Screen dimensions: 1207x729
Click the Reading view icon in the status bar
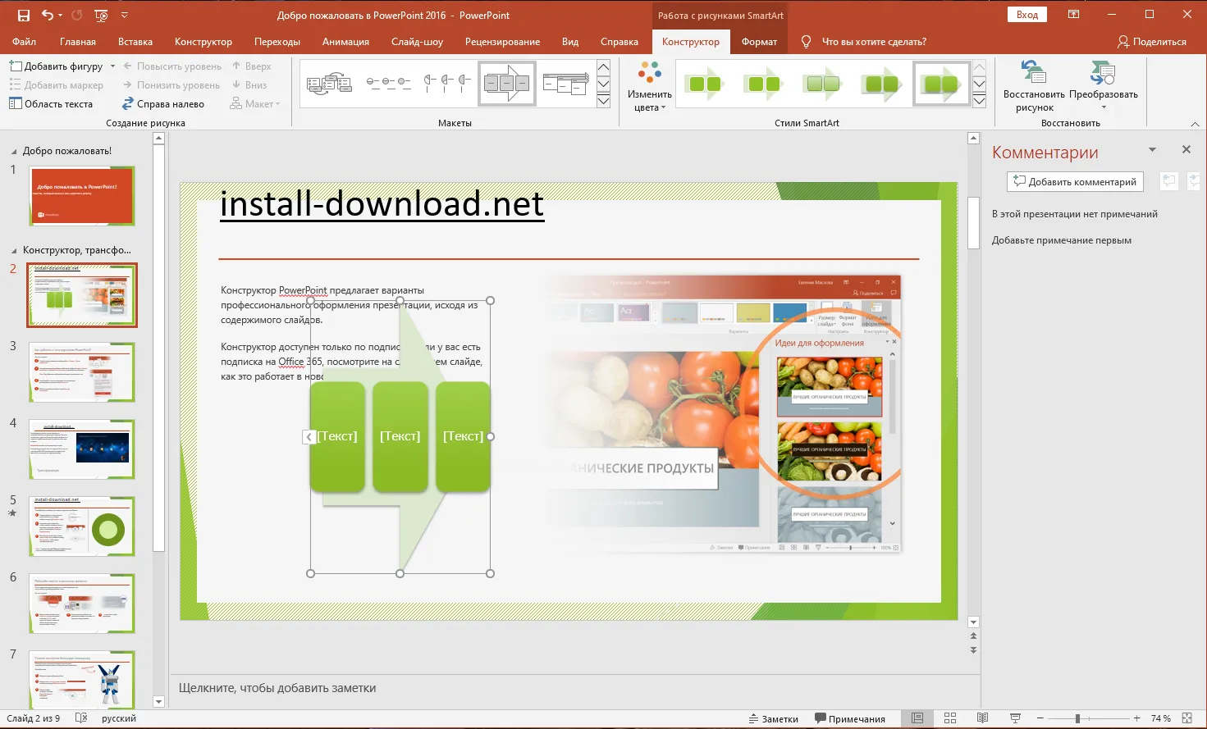[982, 718]
